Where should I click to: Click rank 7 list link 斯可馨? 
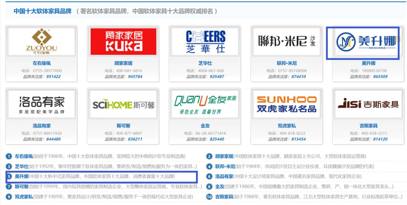(22, 186)
